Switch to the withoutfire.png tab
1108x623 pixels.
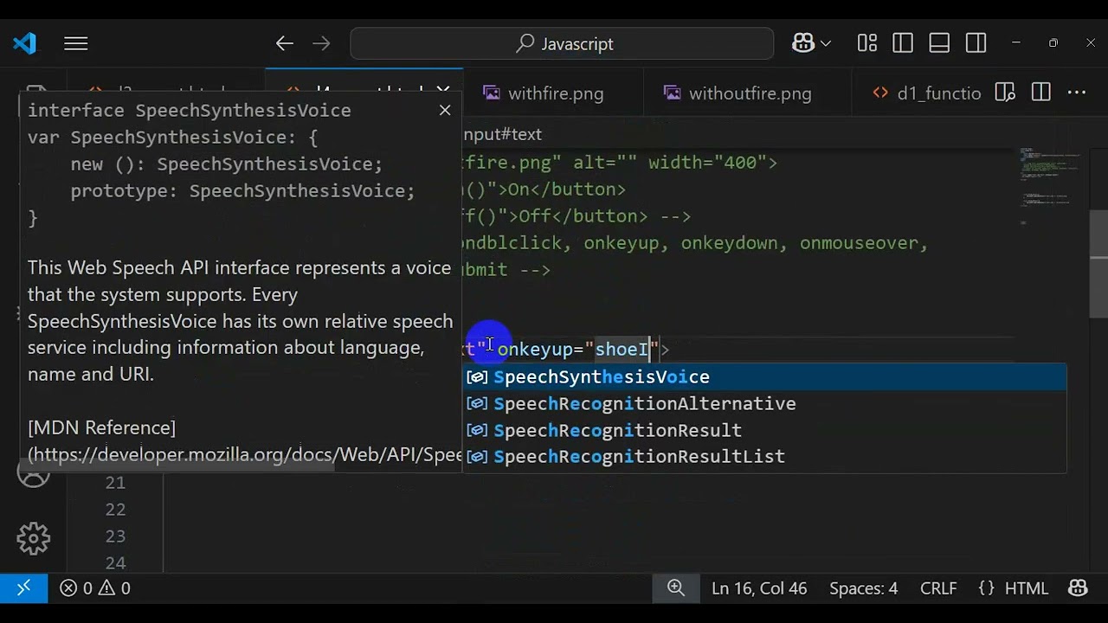tap(749, 93)
